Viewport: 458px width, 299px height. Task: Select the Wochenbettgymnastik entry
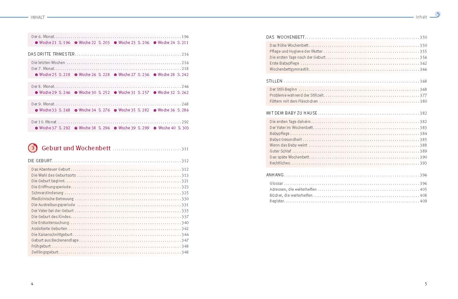point(289,69)
